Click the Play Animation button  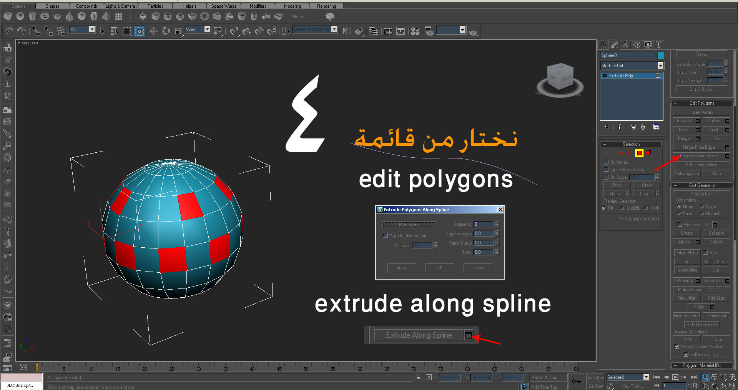pyautogui.click(x=675, y=377)
